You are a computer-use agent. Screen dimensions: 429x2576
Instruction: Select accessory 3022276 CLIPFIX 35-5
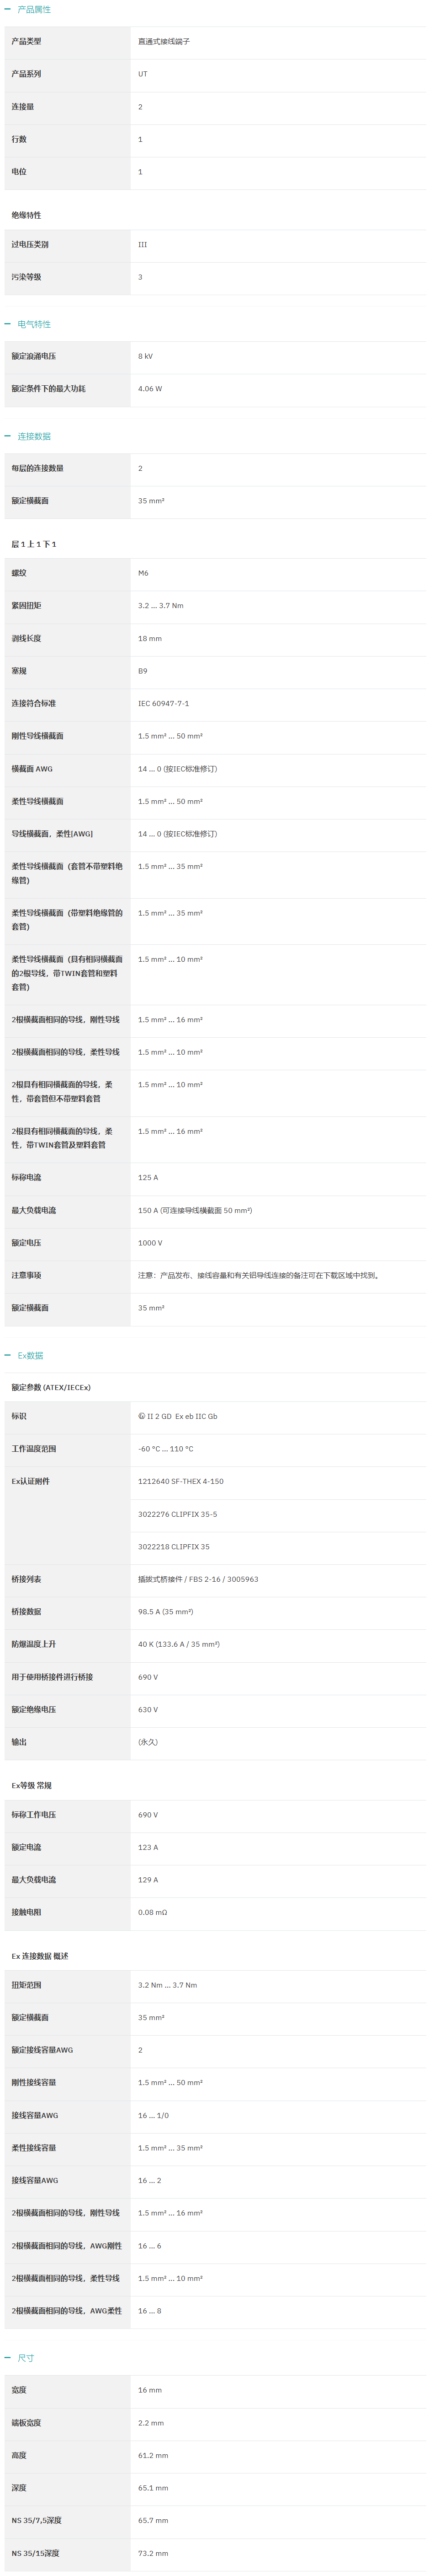click(x=178, y=1514)
